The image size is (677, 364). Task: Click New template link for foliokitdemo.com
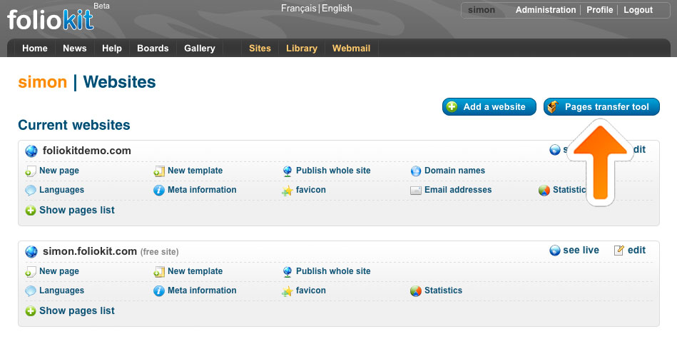pyautogui.click(x=195, y=171)
